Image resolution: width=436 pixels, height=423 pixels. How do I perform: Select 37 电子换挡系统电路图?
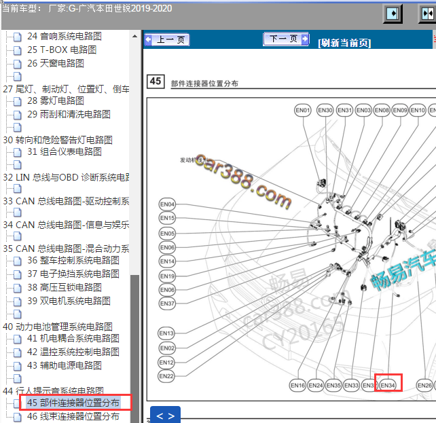(73, 274)
